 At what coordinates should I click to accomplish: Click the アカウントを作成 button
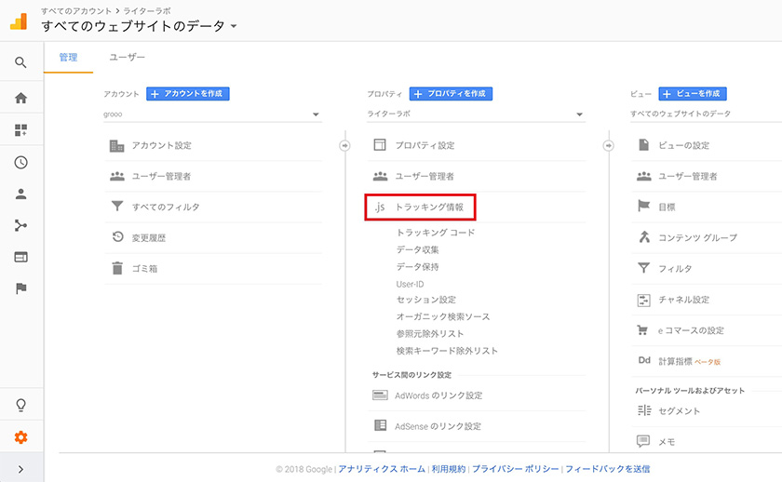coord(188,94)
